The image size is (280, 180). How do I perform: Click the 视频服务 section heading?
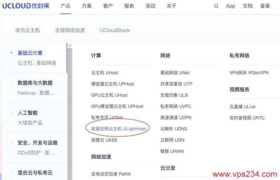coord(239,89)
